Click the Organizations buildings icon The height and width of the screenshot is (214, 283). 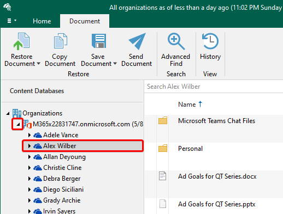click(17, 113)
